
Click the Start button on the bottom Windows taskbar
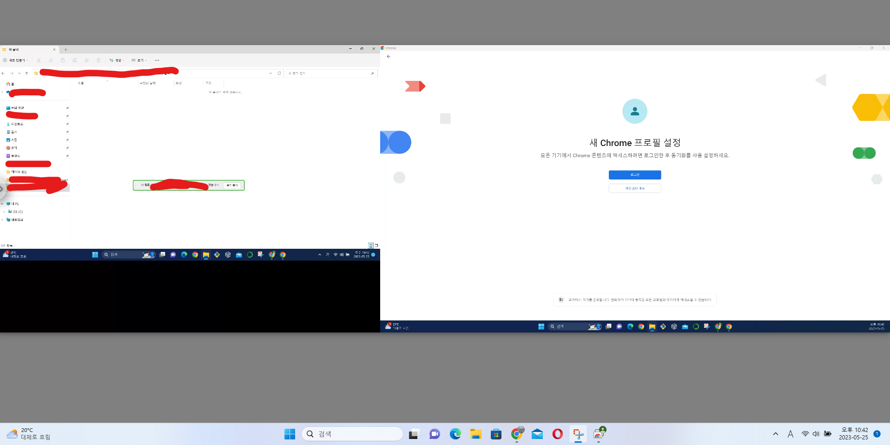(290, 434)
